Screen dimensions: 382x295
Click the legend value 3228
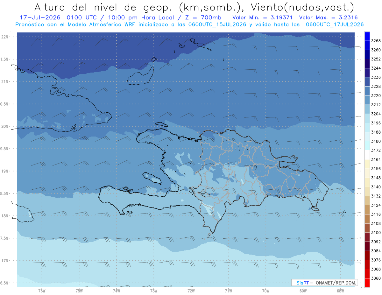pyautogui.click(x=376, y=87)
